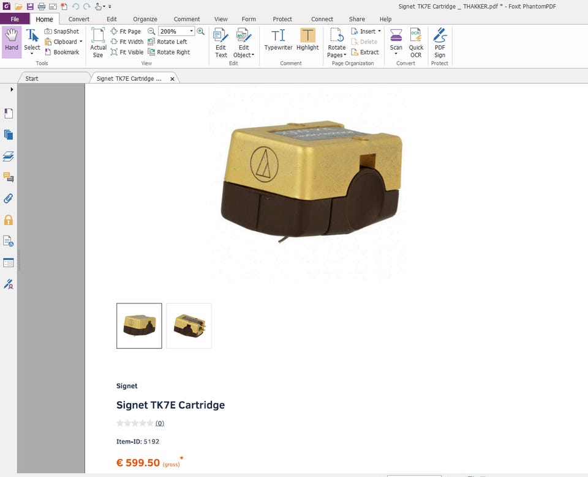This screenshot has height=477, width=588.
Task: Open the Protect ribbon tab
Action: pyautogui.click(x=282, y=19)
